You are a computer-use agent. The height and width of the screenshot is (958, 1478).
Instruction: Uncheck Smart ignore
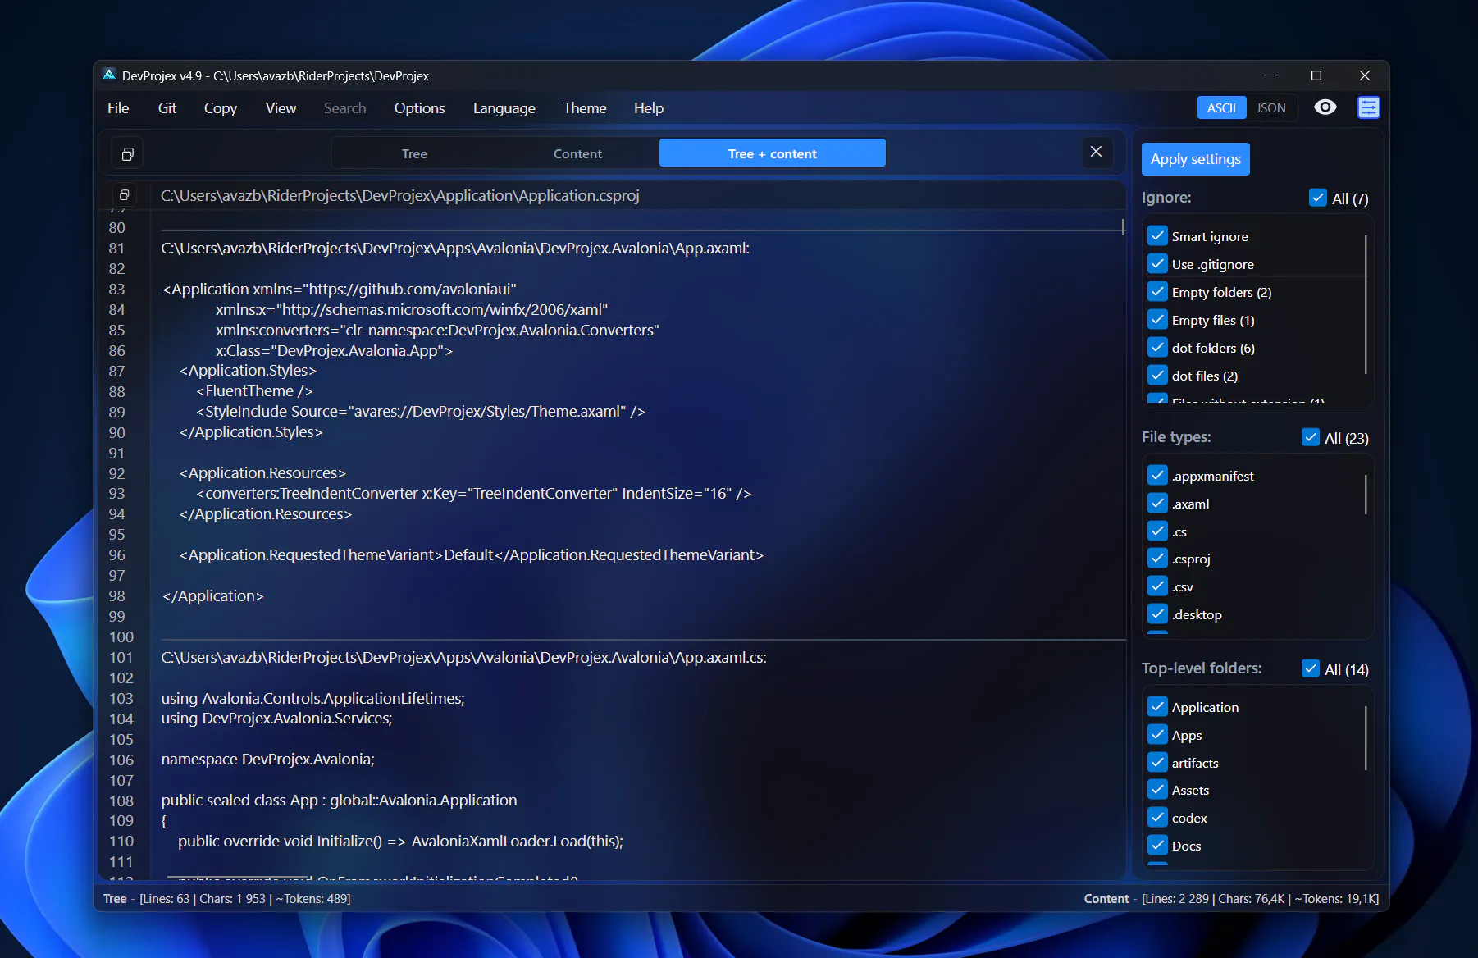coord(1157,236)
